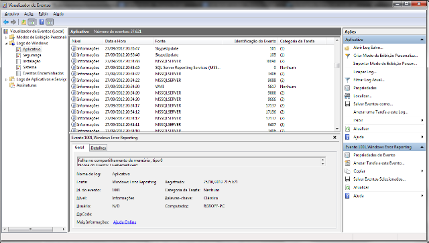
Task: Expand Modos de Exibição Personalizados node
Action: [x=6, y=38]
